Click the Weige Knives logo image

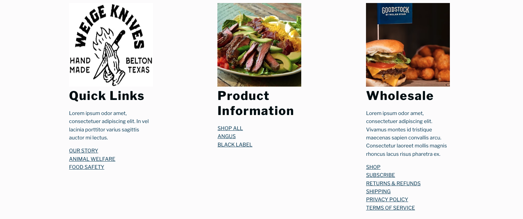click(x=111, y=45)
